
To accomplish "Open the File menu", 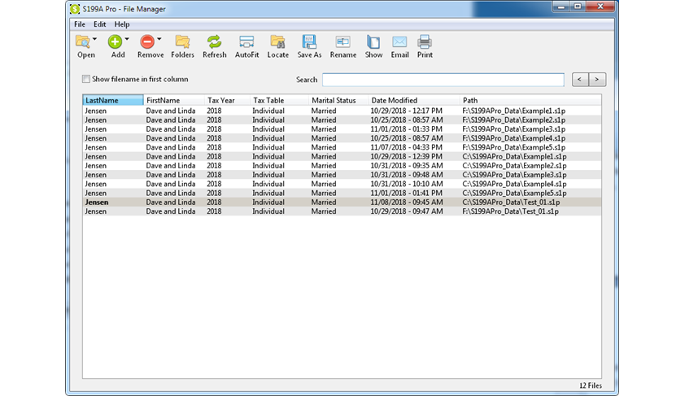I will coord(80,24).
